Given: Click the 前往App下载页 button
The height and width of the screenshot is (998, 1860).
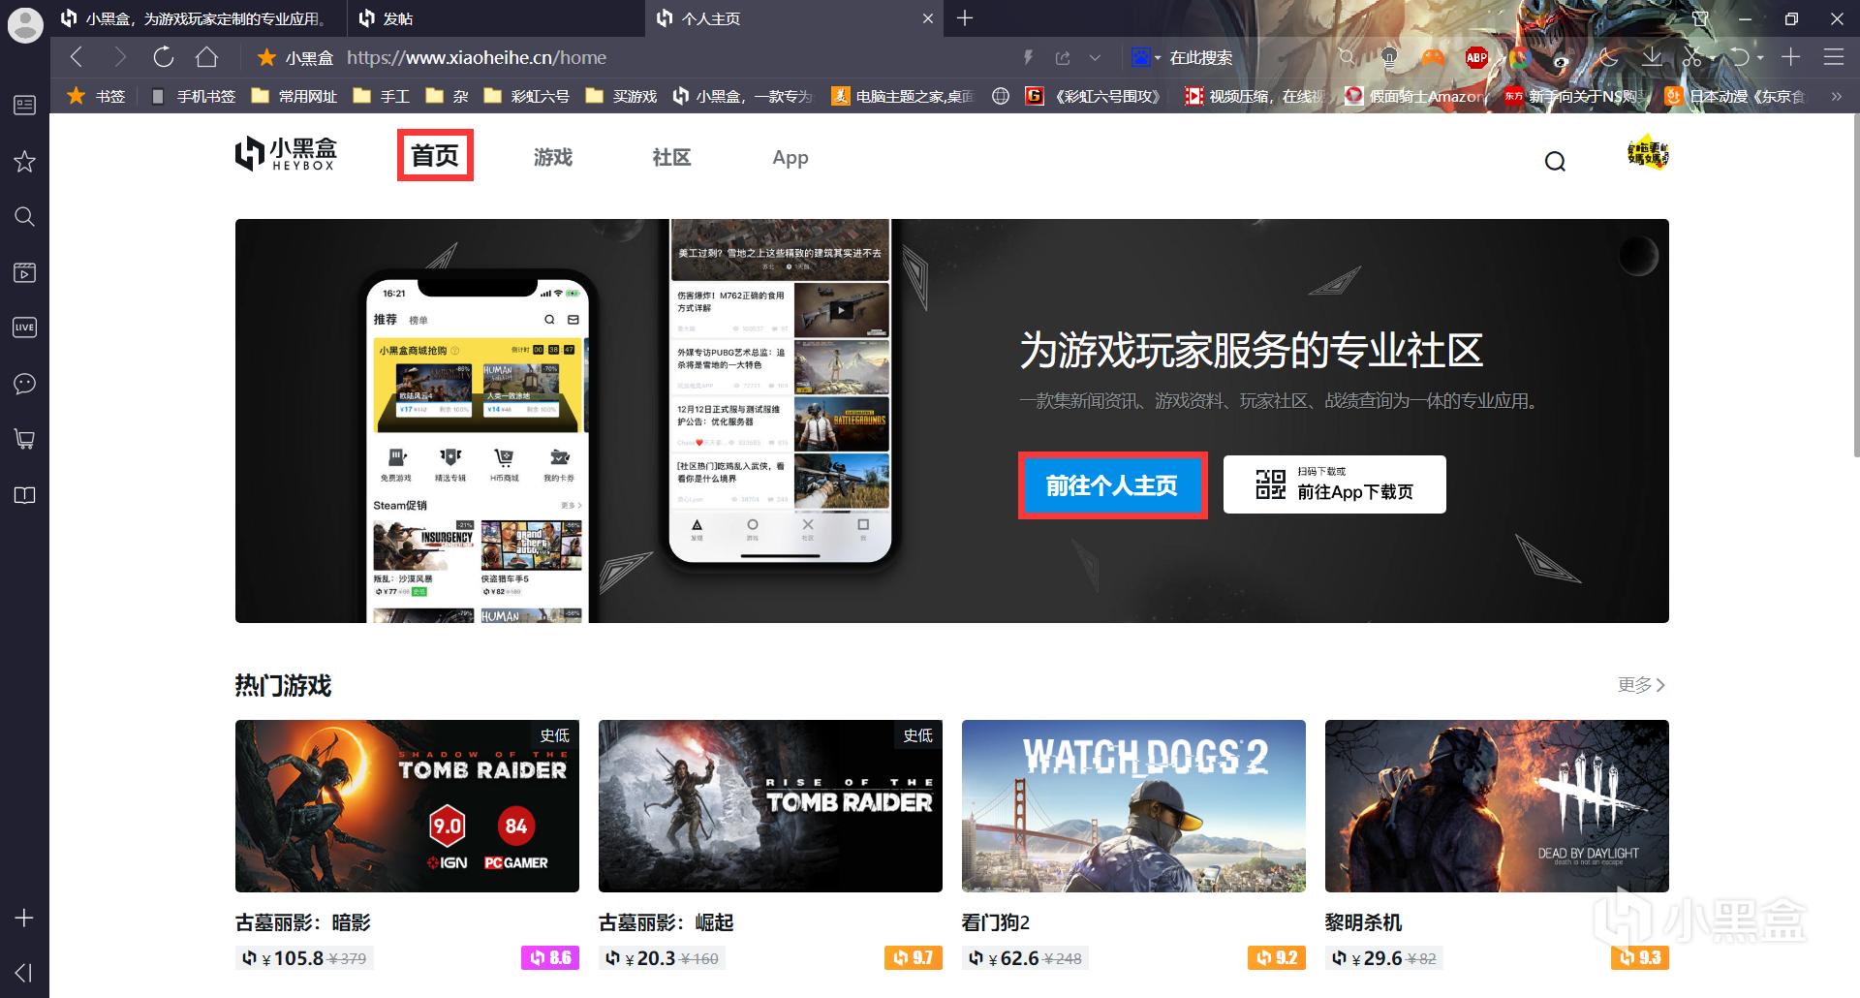Looking at the screenshot, I should [x=1335, y=484].
